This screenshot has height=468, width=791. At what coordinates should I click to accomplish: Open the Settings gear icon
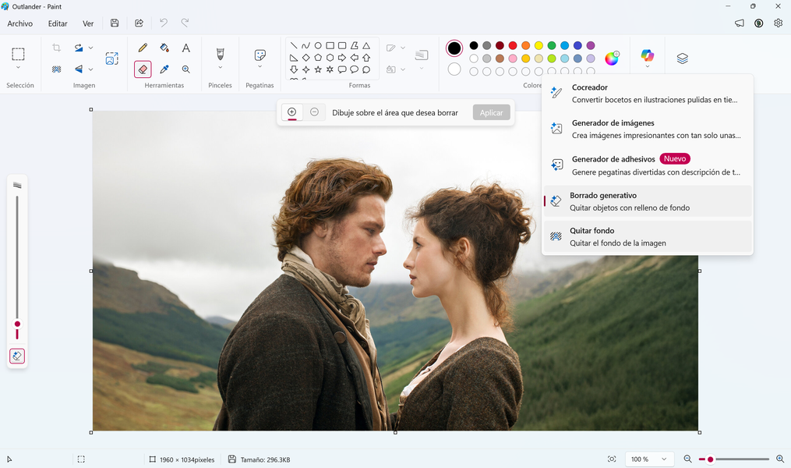pyautogui.click(x=778, y=23)
